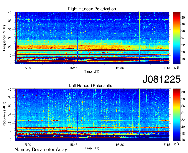Click the 17:15 time tick of Right Handed plot
Image resolution: width=188 pixels, height=153 pixels.
click(166, 68)
